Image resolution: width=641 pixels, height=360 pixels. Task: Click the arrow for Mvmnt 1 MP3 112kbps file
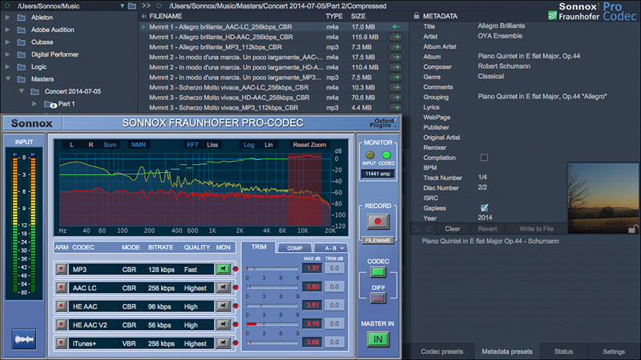click(x=396, y=47)
